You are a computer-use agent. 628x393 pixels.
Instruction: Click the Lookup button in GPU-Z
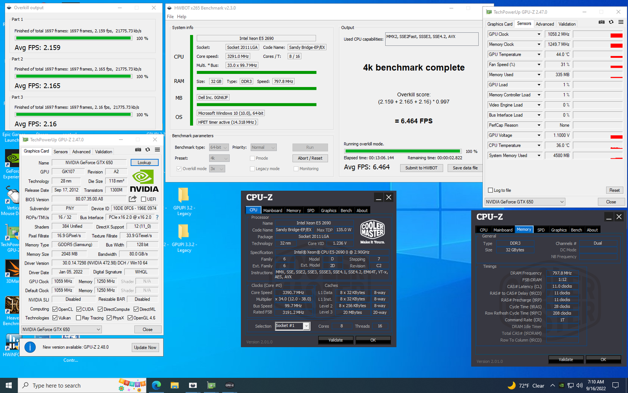click(144, 162)
